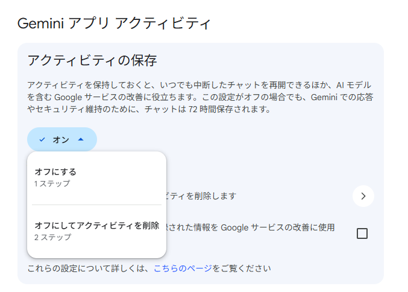
Task: Click the upward caret beside オン
Action: (x=81, y=140)
